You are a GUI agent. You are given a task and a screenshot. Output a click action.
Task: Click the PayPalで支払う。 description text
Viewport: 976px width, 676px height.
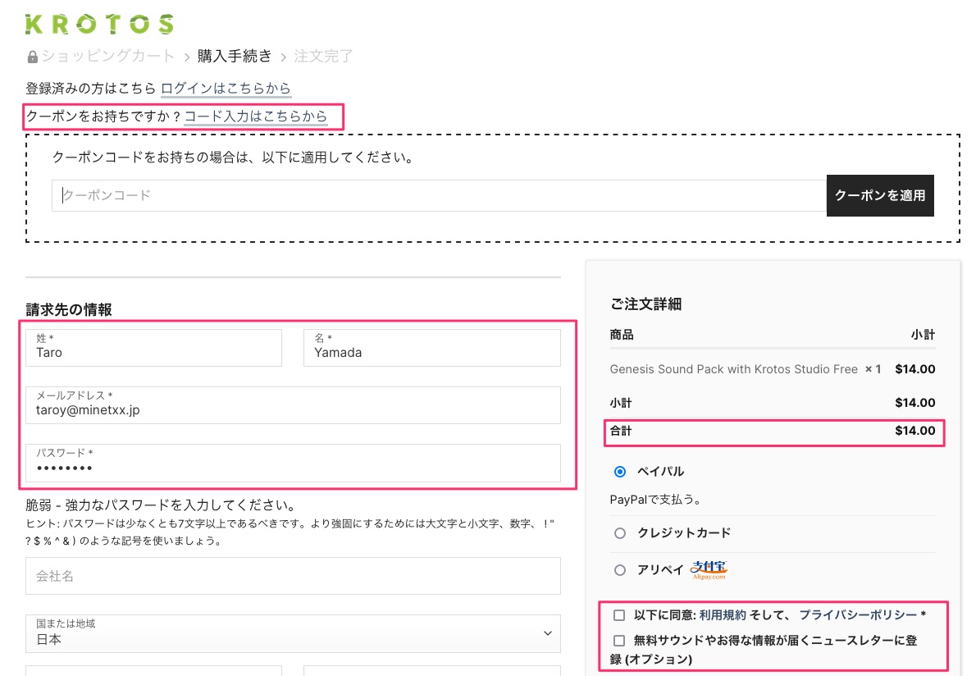pos(655,500)
